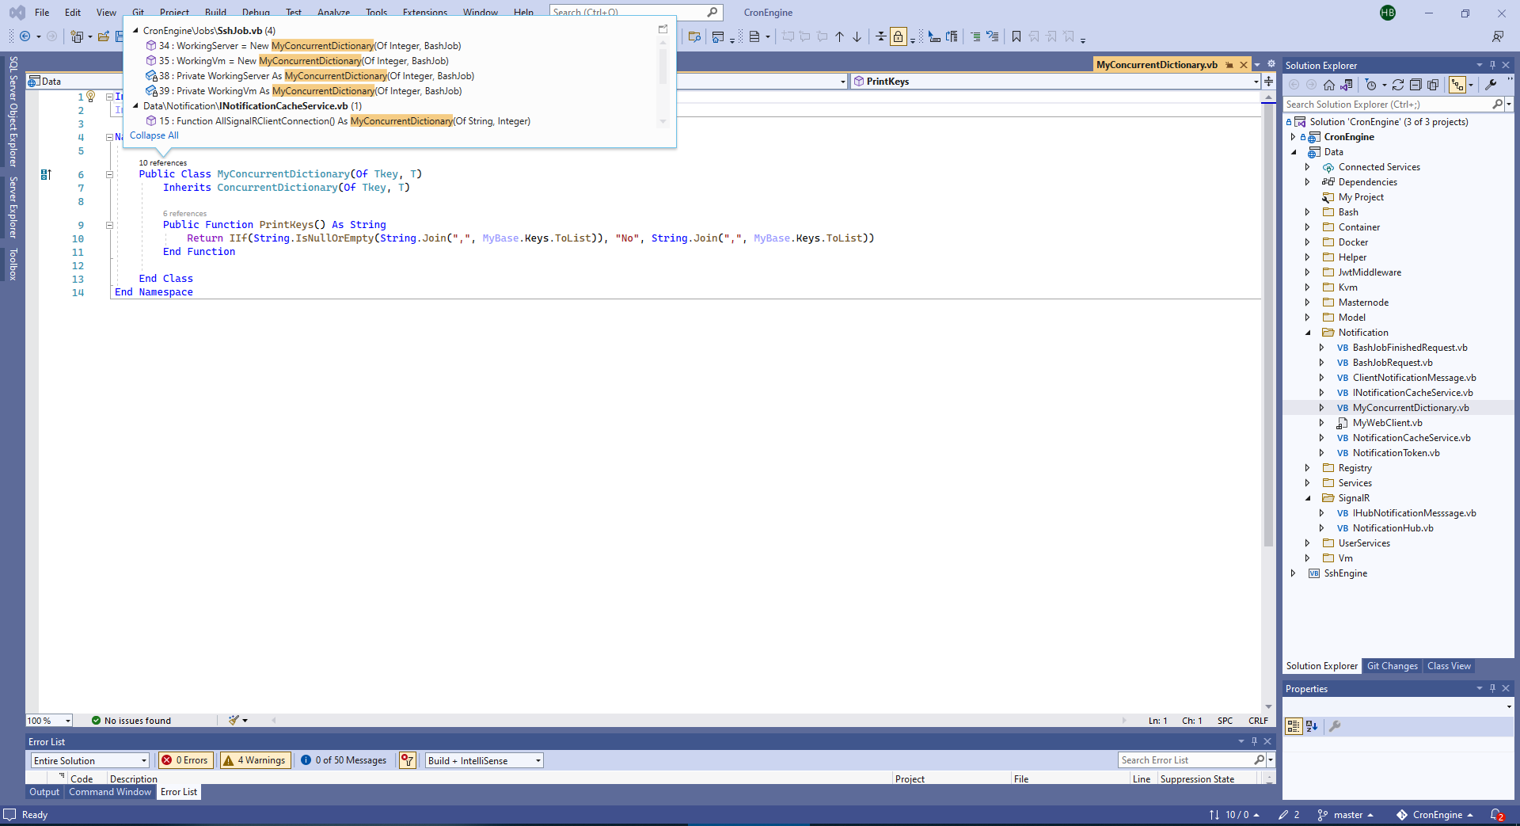Click the master branch button in status bar

pos(1345,815)
